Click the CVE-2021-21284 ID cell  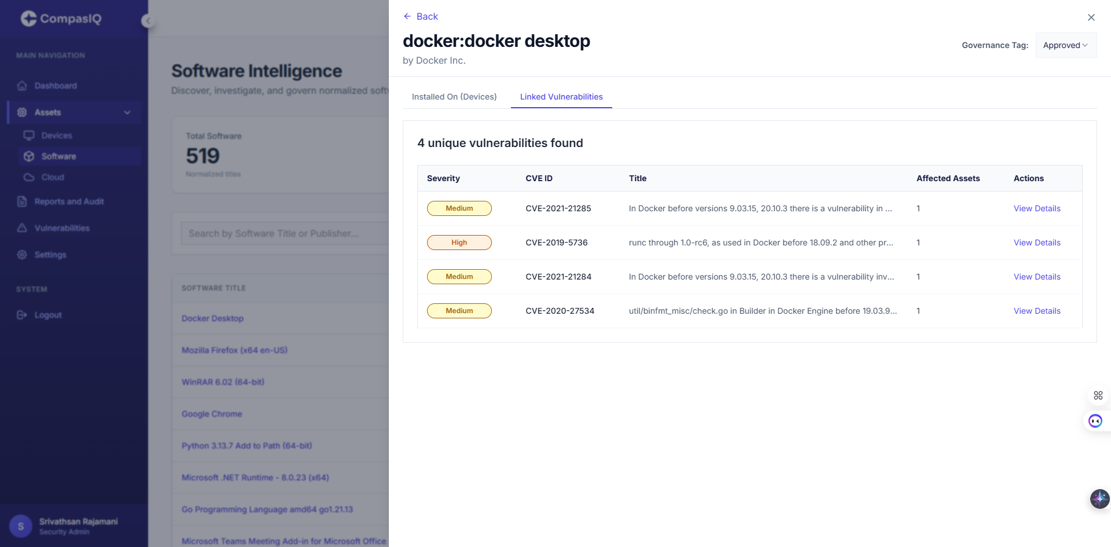pyautogui.click(x=558, y=277)
